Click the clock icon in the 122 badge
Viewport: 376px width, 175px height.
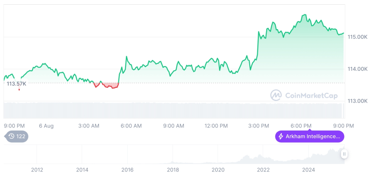click(11, 137)
